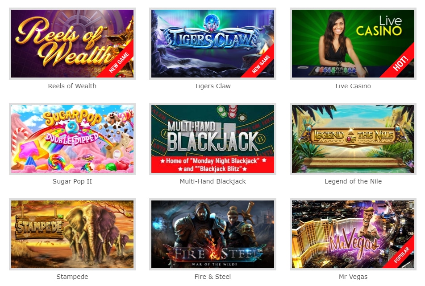Select the Stampede elephant game thumbnail
The width and height of the screenshot is (425, 286).
(72, 234)
